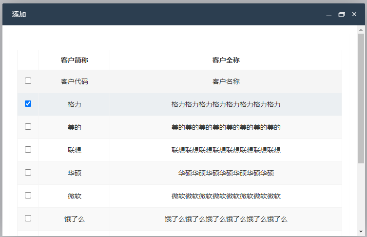The width and height of the screenshot is (367, 237).
Task: Close the 添加 dialog
Action: [354, 14]
